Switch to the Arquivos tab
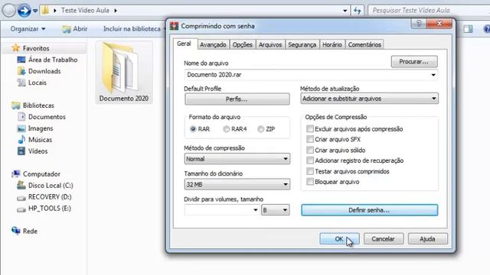This screenshot has width=490, height=275. (270, 44)
